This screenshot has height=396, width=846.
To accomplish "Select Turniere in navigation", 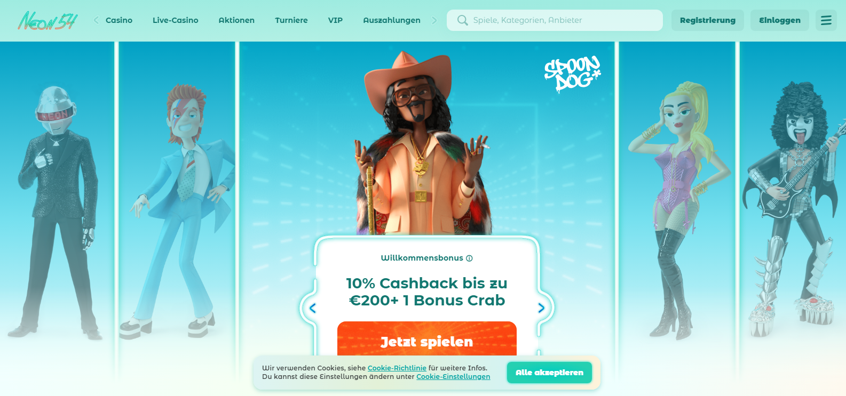I will coord(291,20).
